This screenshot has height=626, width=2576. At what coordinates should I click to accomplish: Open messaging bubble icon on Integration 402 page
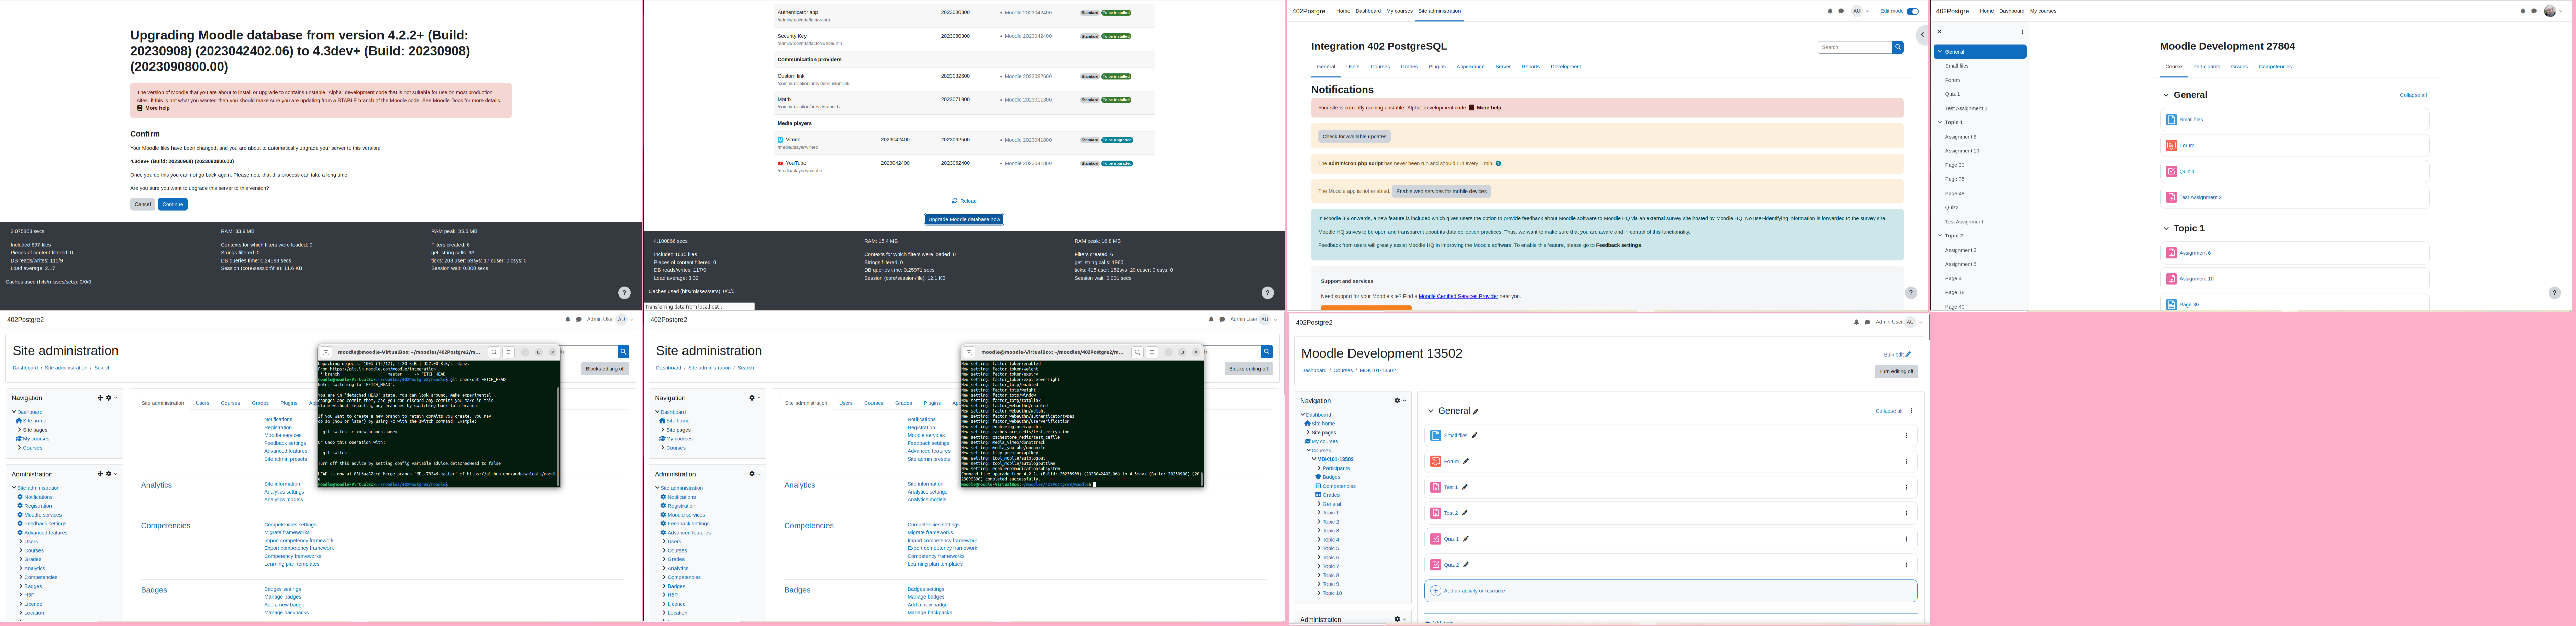pyautogui.click(x=1841, y=11)
